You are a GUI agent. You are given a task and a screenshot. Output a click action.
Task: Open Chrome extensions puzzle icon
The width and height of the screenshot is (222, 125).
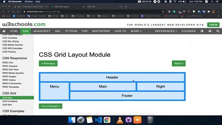[208, 11]
